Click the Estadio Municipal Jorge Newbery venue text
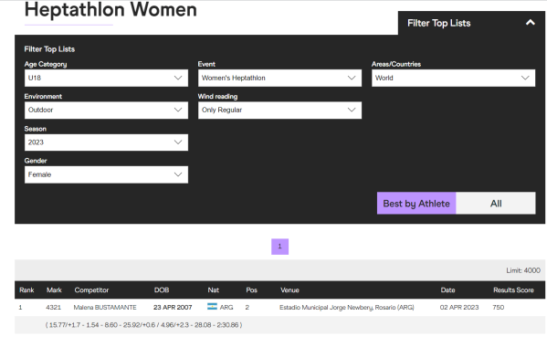 [347, 308]
